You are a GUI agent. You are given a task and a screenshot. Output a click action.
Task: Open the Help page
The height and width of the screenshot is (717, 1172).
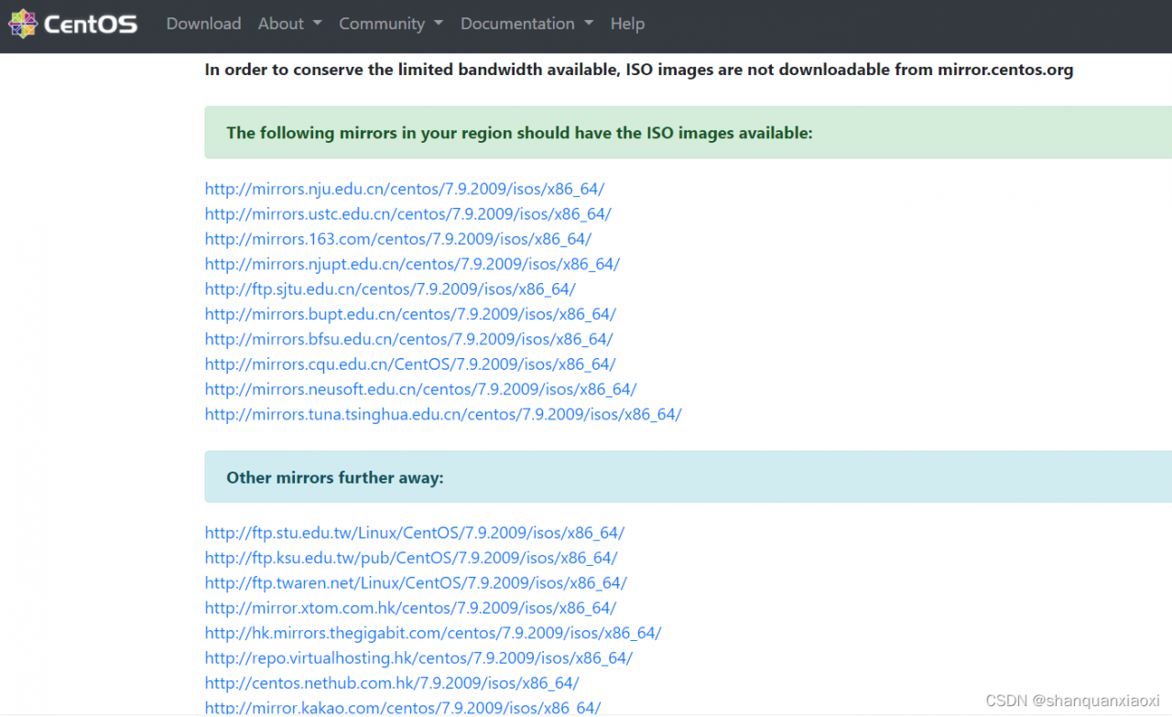[x=627, y=24]
